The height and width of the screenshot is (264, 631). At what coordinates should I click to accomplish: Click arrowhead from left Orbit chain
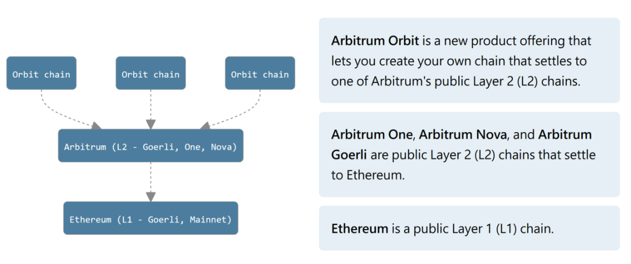tap(96, 125)
